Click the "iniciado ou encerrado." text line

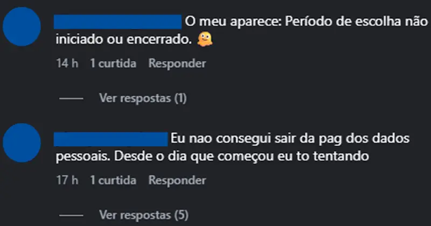pos(123,40)
